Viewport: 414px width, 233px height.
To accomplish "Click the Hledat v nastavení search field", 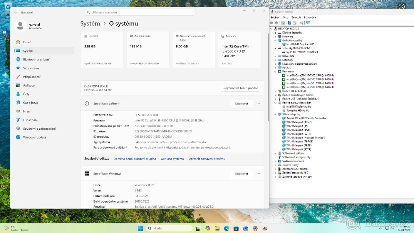I will click(x=140, y=12).
